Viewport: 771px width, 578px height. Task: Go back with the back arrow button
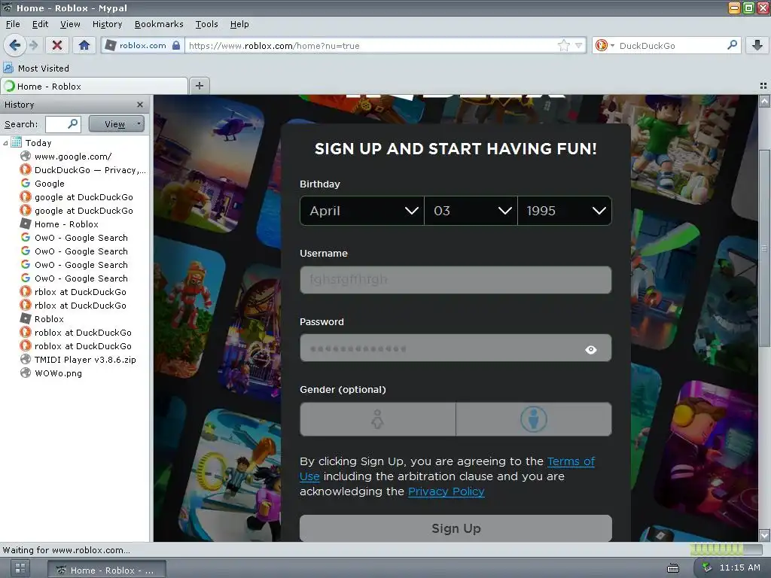(x=15, y=46)
